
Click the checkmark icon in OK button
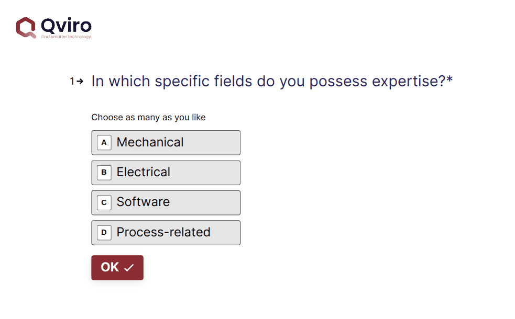pos(129,268)
